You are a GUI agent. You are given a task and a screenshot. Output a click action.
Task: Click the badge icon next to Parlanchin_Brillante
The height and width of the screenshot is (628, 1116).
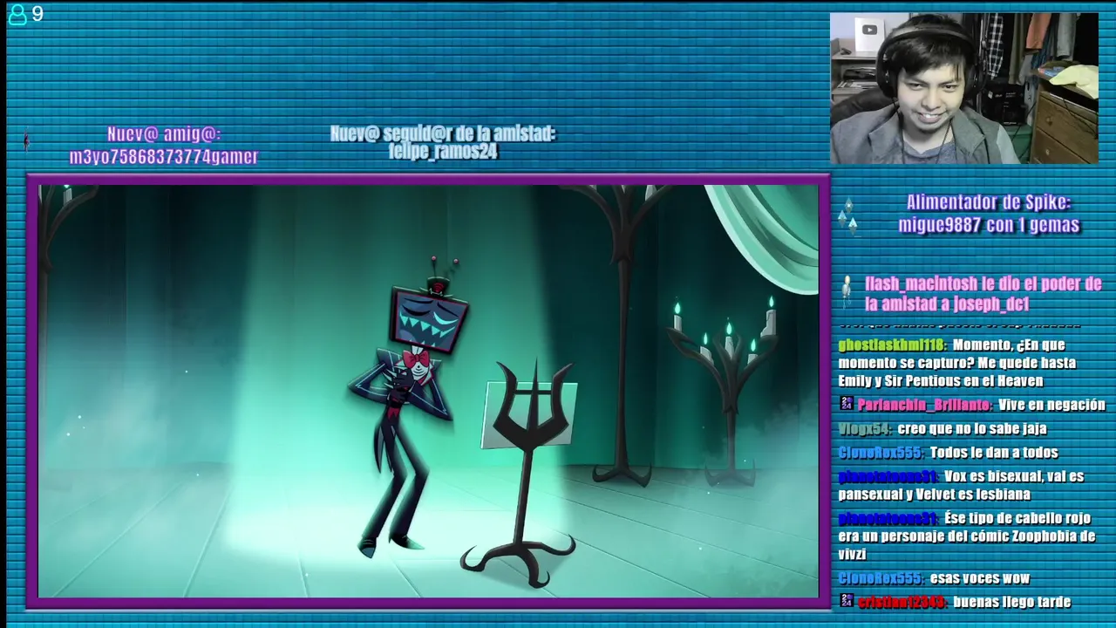pos(847,404)
